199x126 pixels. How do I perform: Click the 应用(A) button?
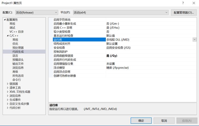(x=187, y=120)
